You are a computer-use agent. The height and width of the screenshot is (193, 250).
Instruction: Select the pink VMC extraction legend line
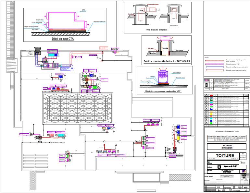click(214, 64)
